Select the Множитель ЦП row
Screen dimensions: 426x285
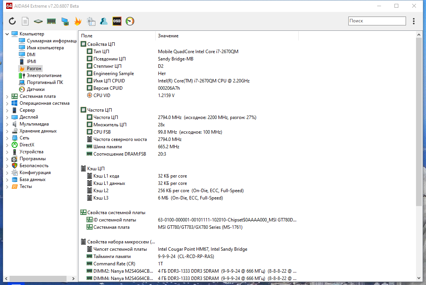(188, 125)
